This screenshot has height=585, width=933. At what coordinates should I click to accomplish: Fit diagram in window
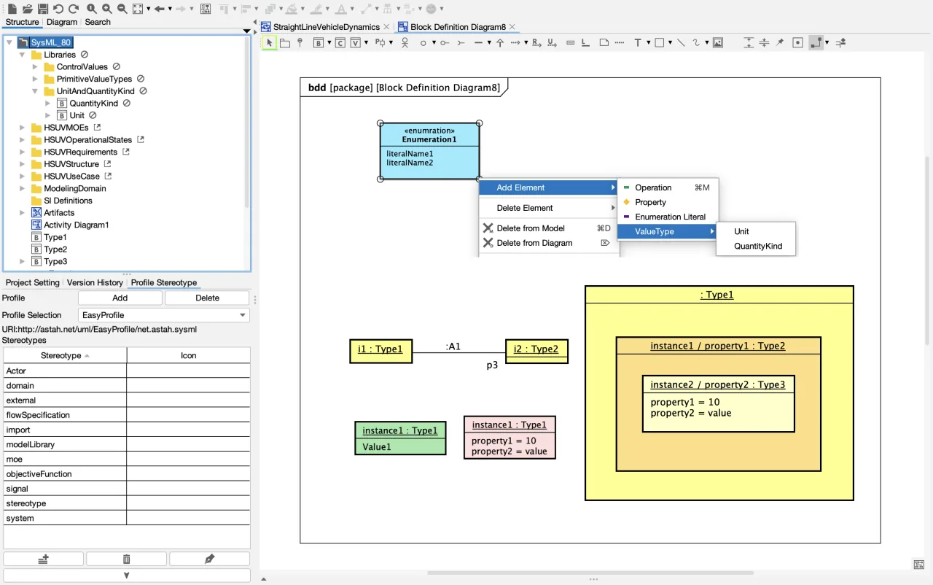(139, 9)
